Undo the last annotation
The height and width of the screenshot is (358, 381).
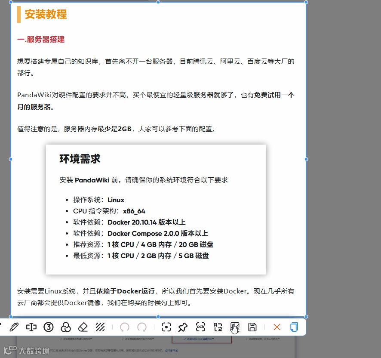[125, 327]
